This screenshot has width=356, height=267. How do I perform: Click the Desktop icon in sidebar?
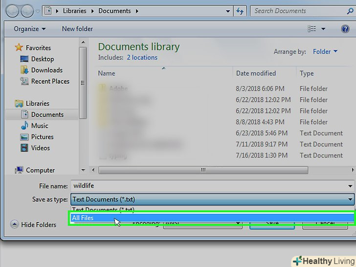[x=24, y=59]
